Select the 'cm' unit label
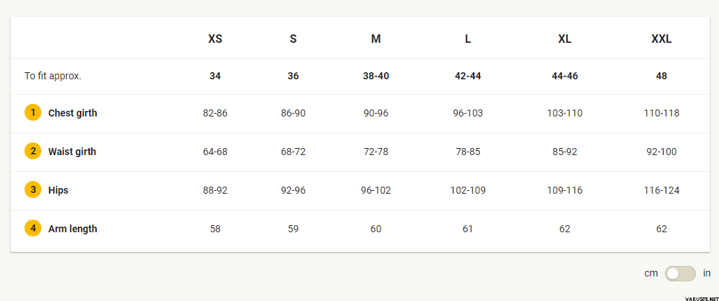Image resolution: width=719 pixels, height=301 pixels. (651, 274)
